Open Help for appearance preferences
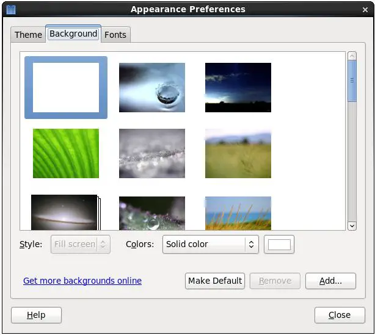The width and height of the screenshot is (375, 335). [37, 315]
